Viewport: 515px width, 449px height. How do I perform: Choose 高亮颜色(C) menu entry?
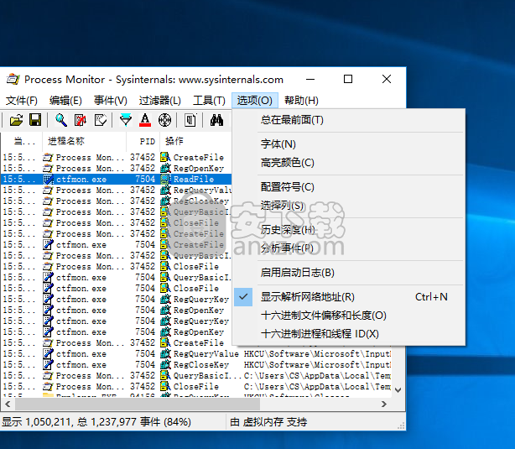[348, 162]
